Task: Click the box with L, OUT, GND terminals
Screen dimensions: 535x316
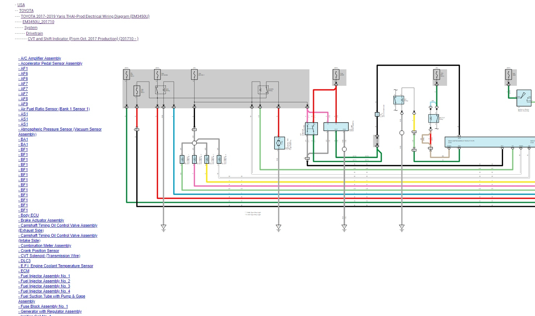Action: (336, 127)
